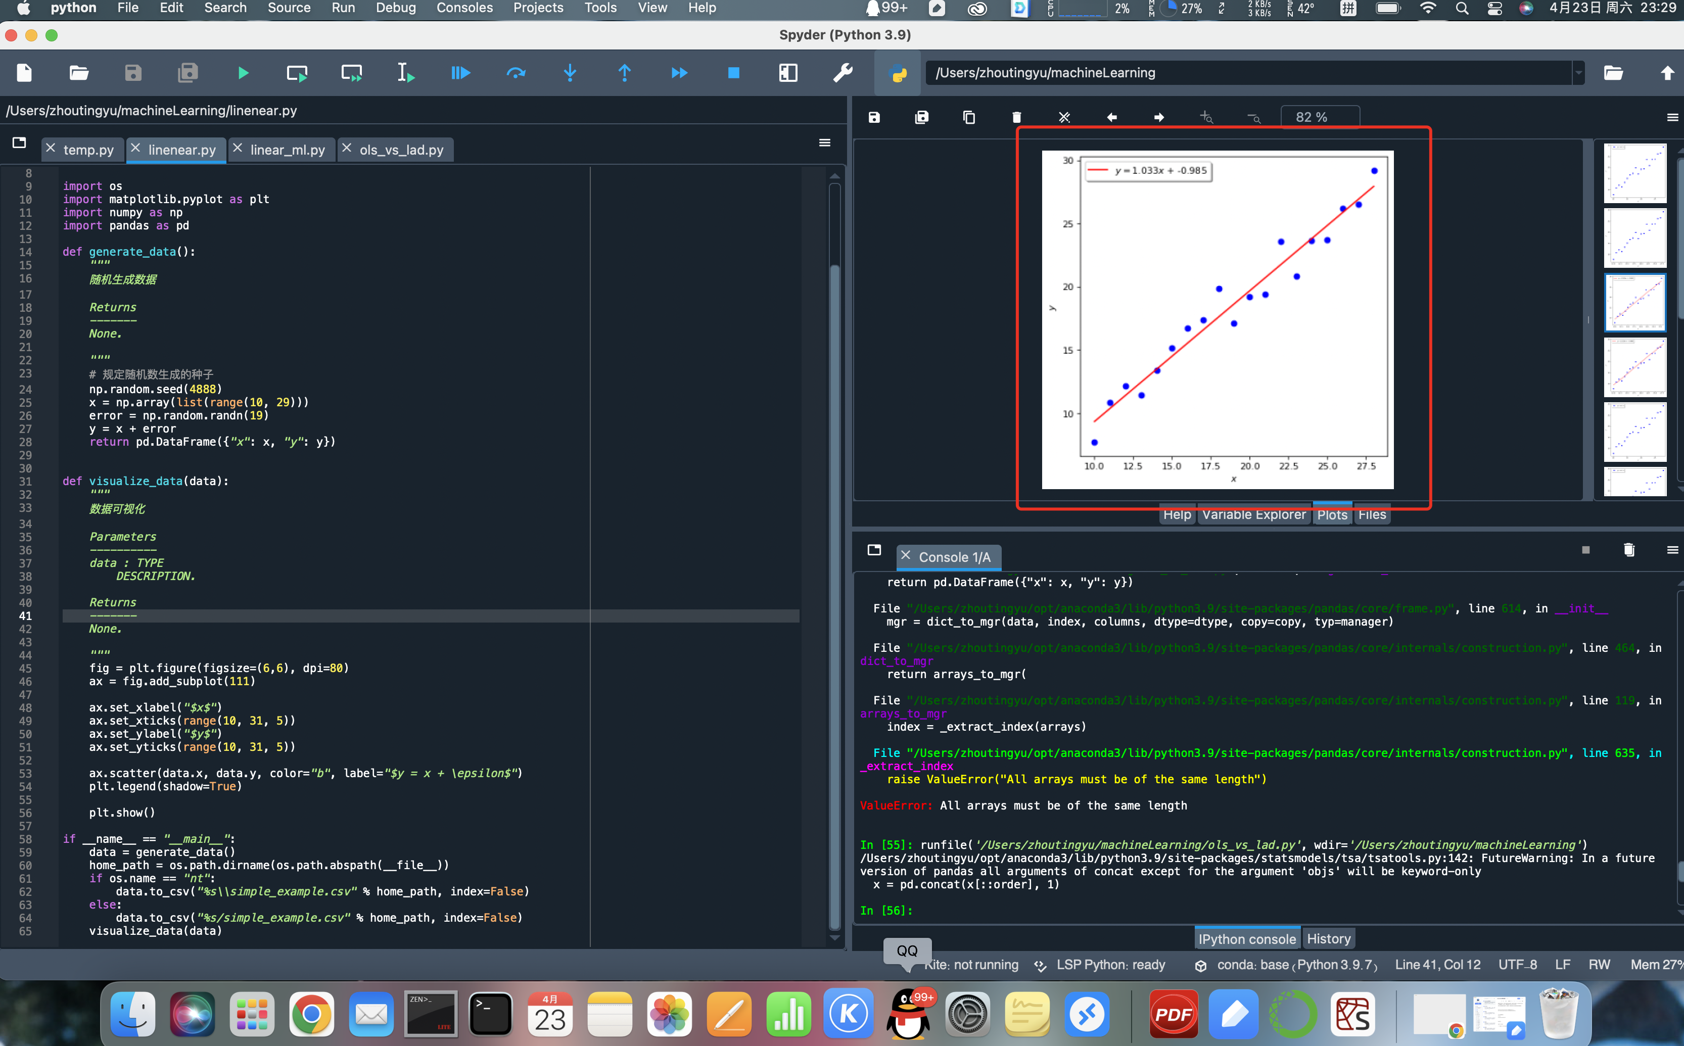Open Preferences wrench icon
1684x1046 pixels.
(843, 73)
